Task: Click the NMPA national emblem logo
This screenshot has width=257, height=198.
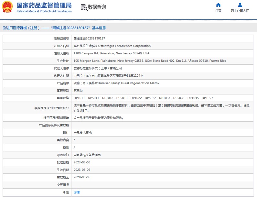Action: click(x=7, y=7)
